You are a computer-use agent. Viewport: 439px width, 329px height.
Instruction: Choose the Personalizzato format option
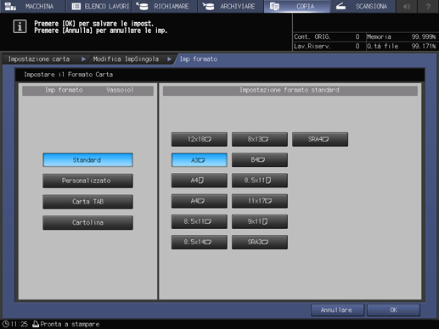click(87, 181)
